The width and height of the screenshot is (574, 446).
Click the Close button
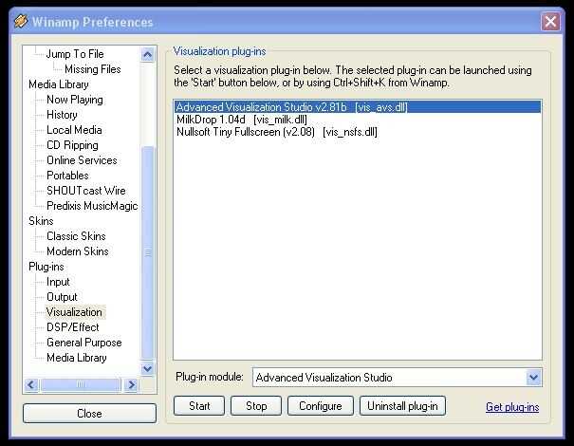click(x=89, y=414)
